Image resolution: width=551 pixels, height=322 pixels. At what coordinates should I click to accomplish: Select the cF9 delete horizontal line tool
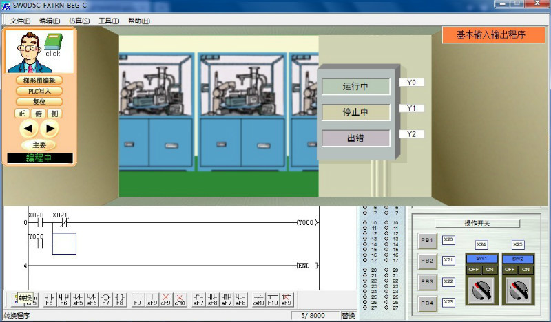click(166, 299)
